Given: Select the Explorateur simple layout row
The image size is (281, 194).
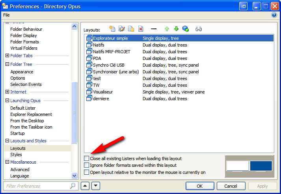Looking at the screenshot, I should (x=180, y=38).
